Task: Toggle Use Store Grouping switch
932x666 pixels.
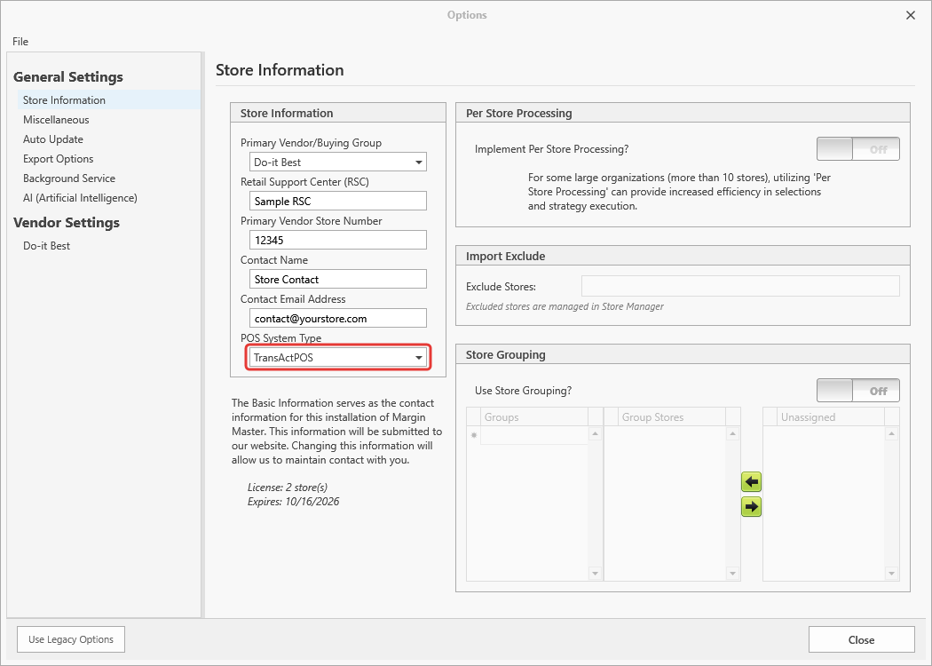Action: [857, 390]
